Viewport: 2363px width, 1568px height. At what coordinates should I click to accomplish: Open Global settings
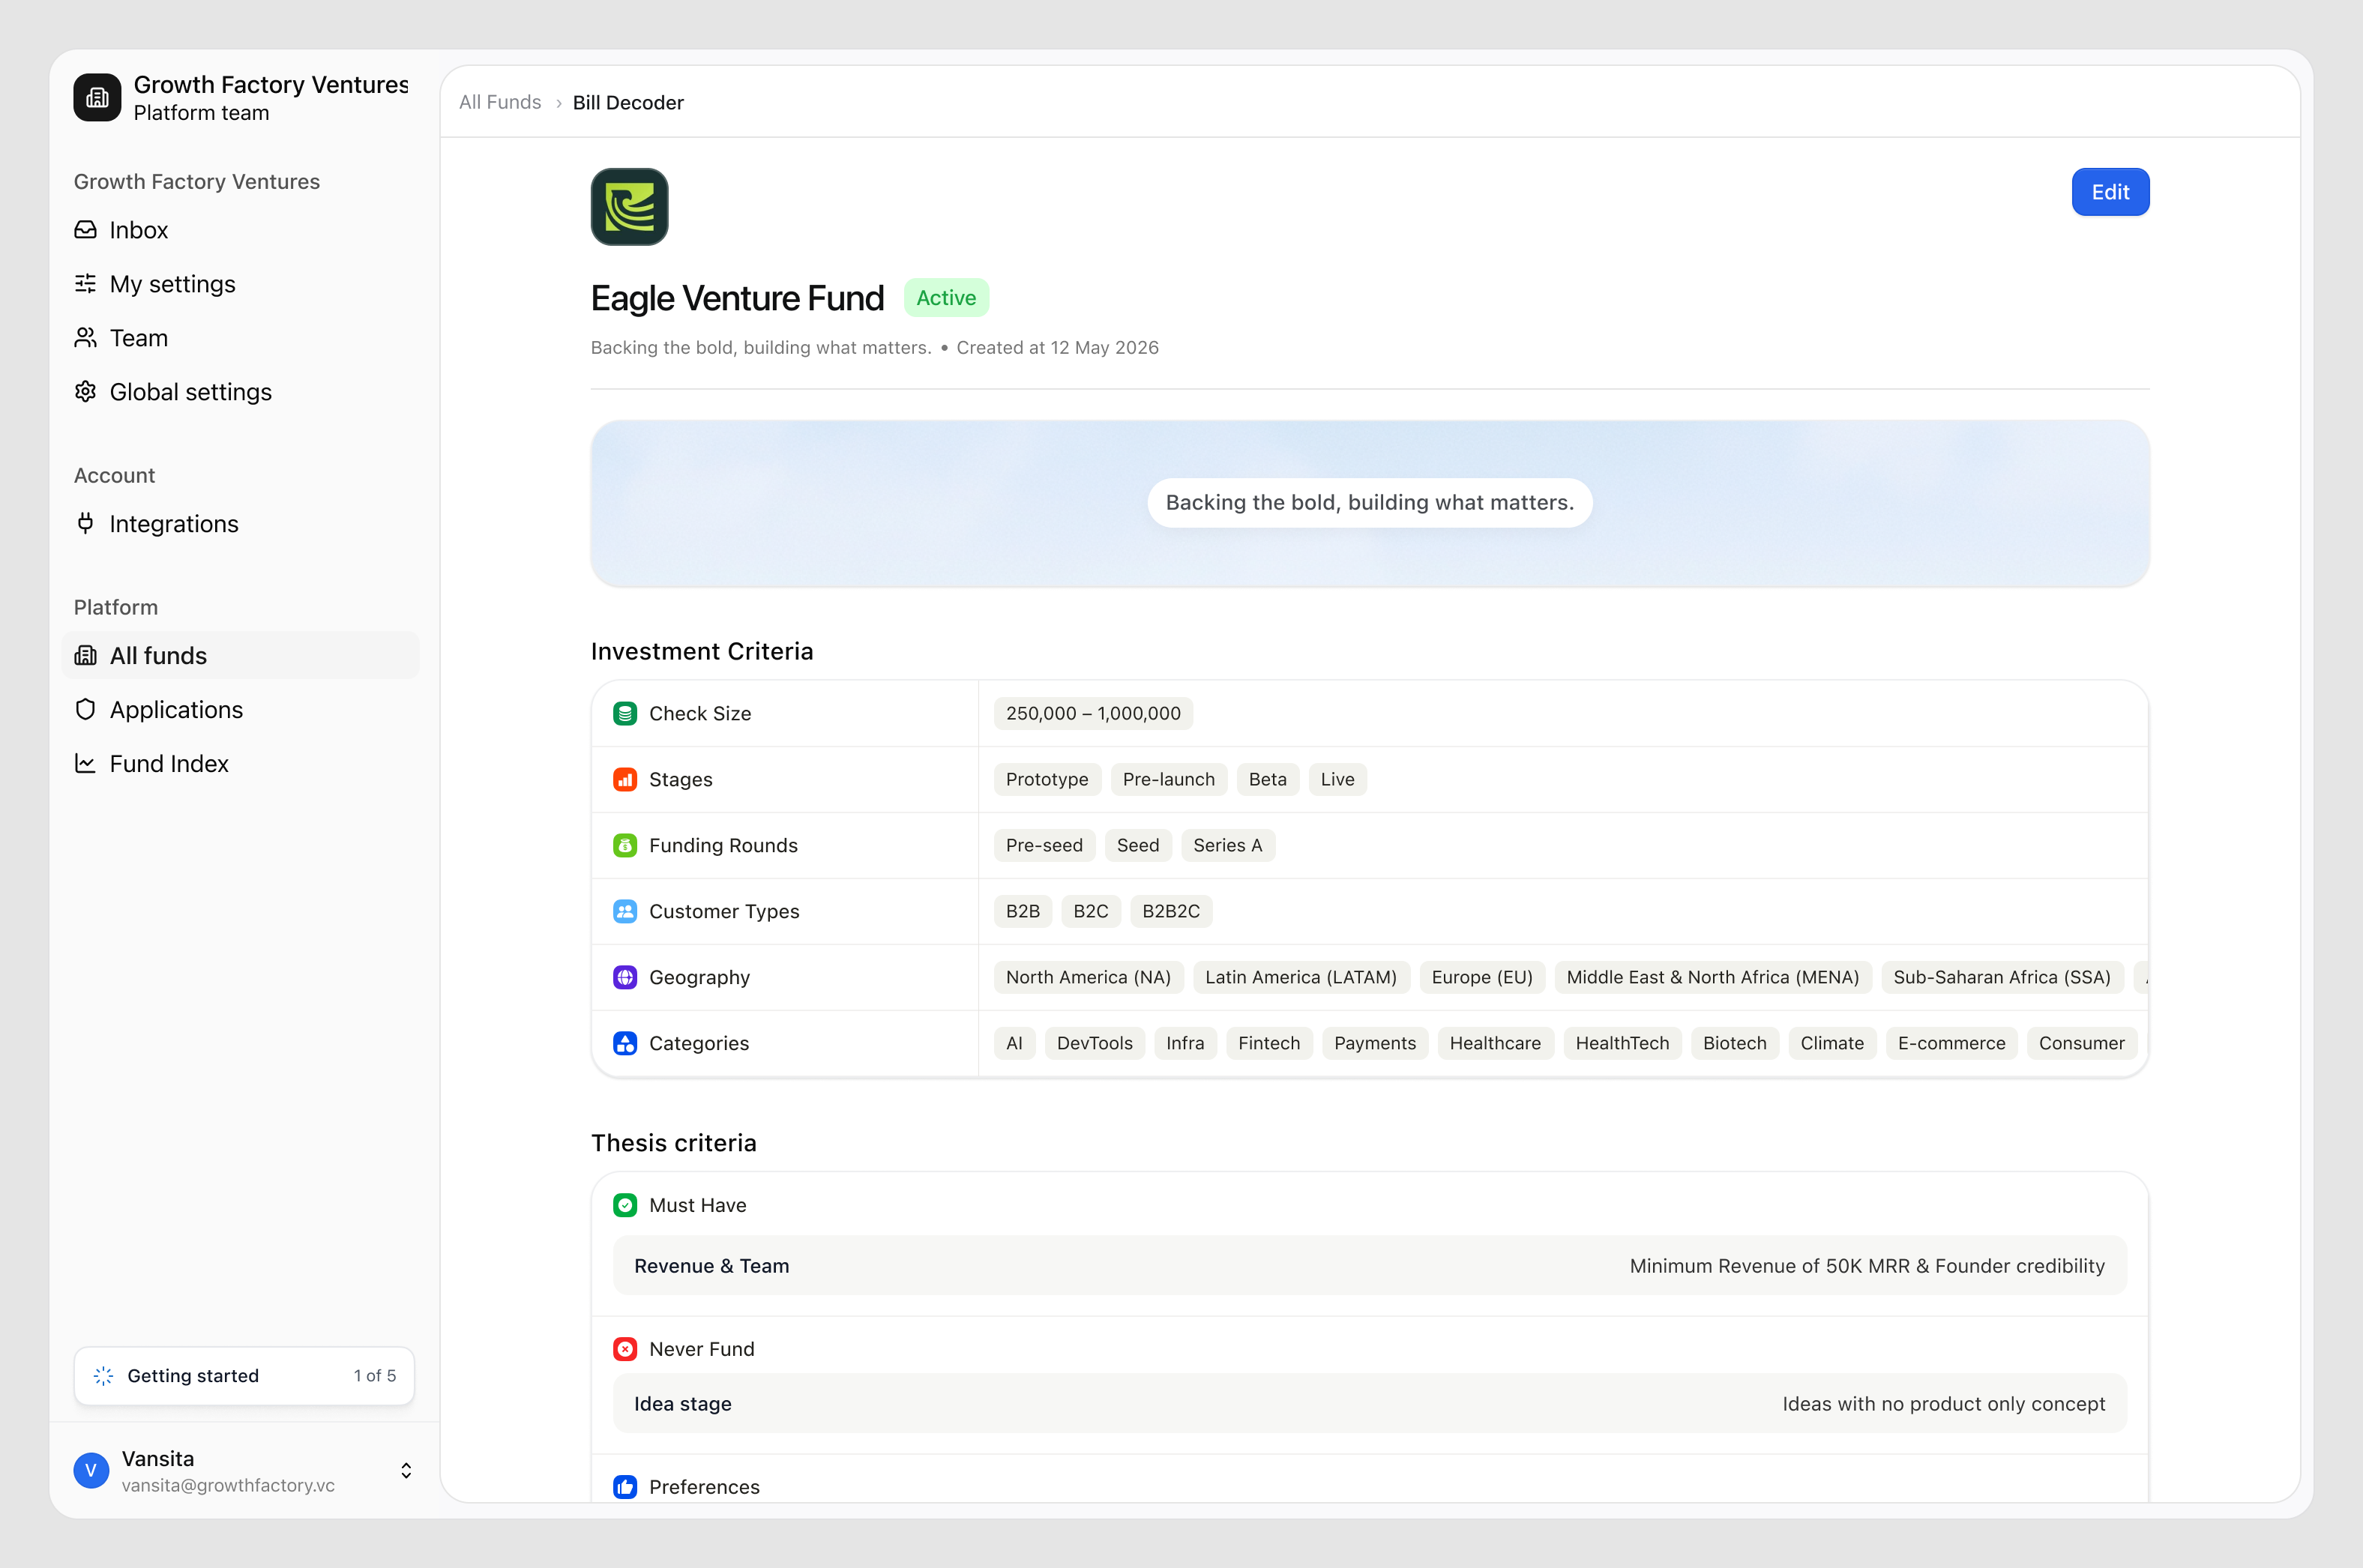(x=240, y=392)
